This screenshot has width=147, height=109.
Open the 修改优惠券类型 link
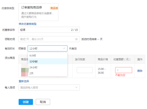[x=28, y=24]
